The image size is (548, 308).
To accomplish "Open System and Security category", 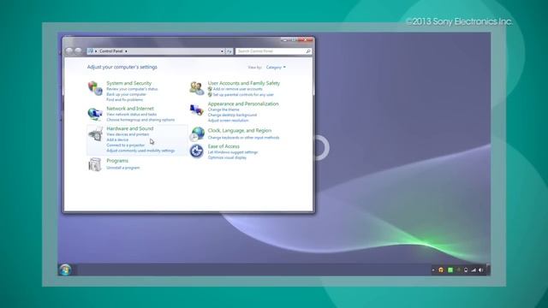I will 129,83.
